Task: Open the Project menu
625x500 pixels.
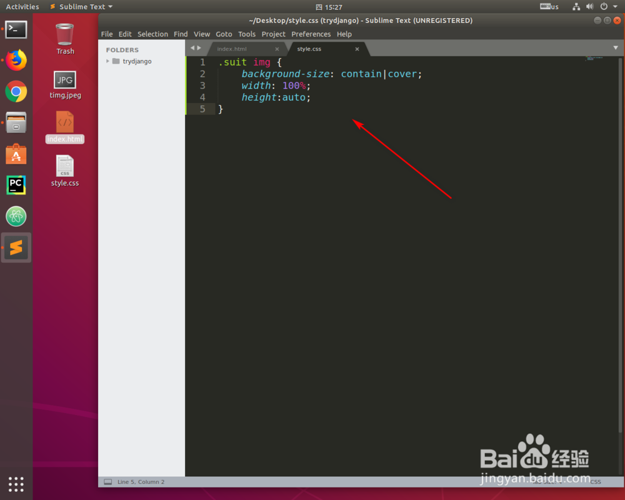Action: [x=274, y=34]
